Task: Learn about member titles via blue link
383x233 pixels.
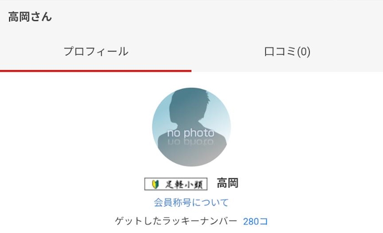Action: 191,202
